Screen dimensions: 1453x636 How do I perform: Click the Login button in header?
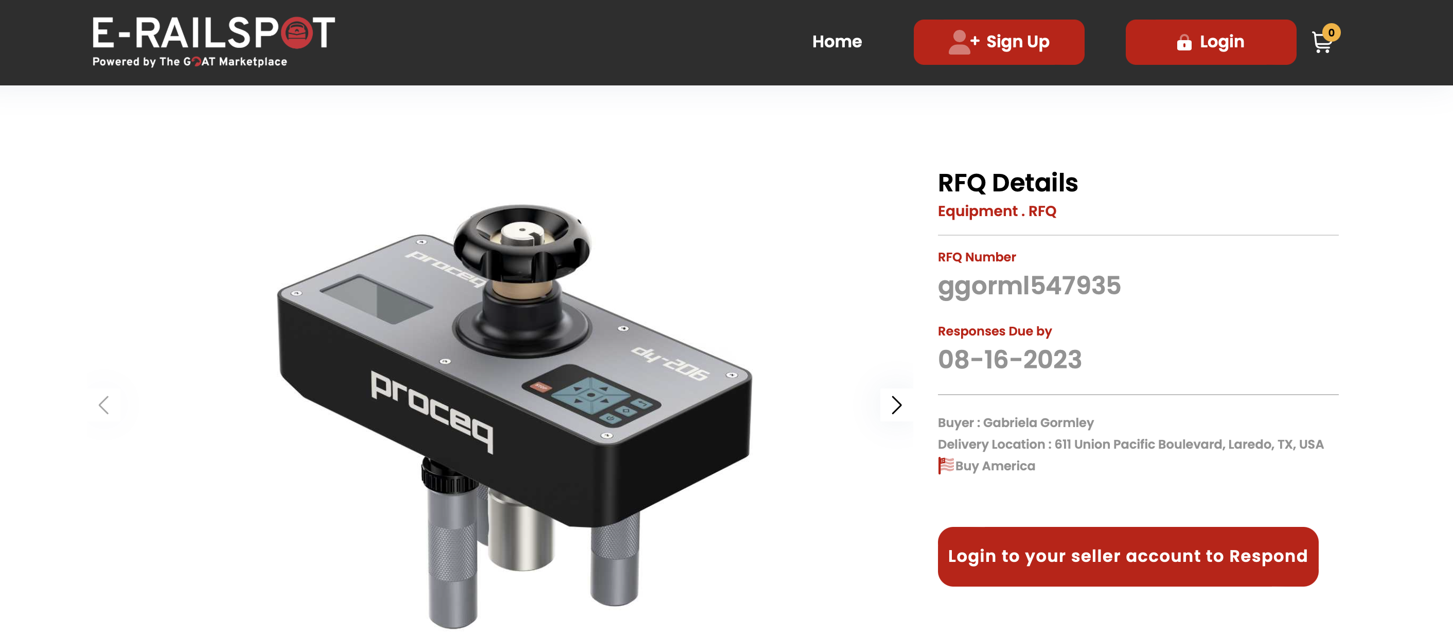(x=1211, y=42)
